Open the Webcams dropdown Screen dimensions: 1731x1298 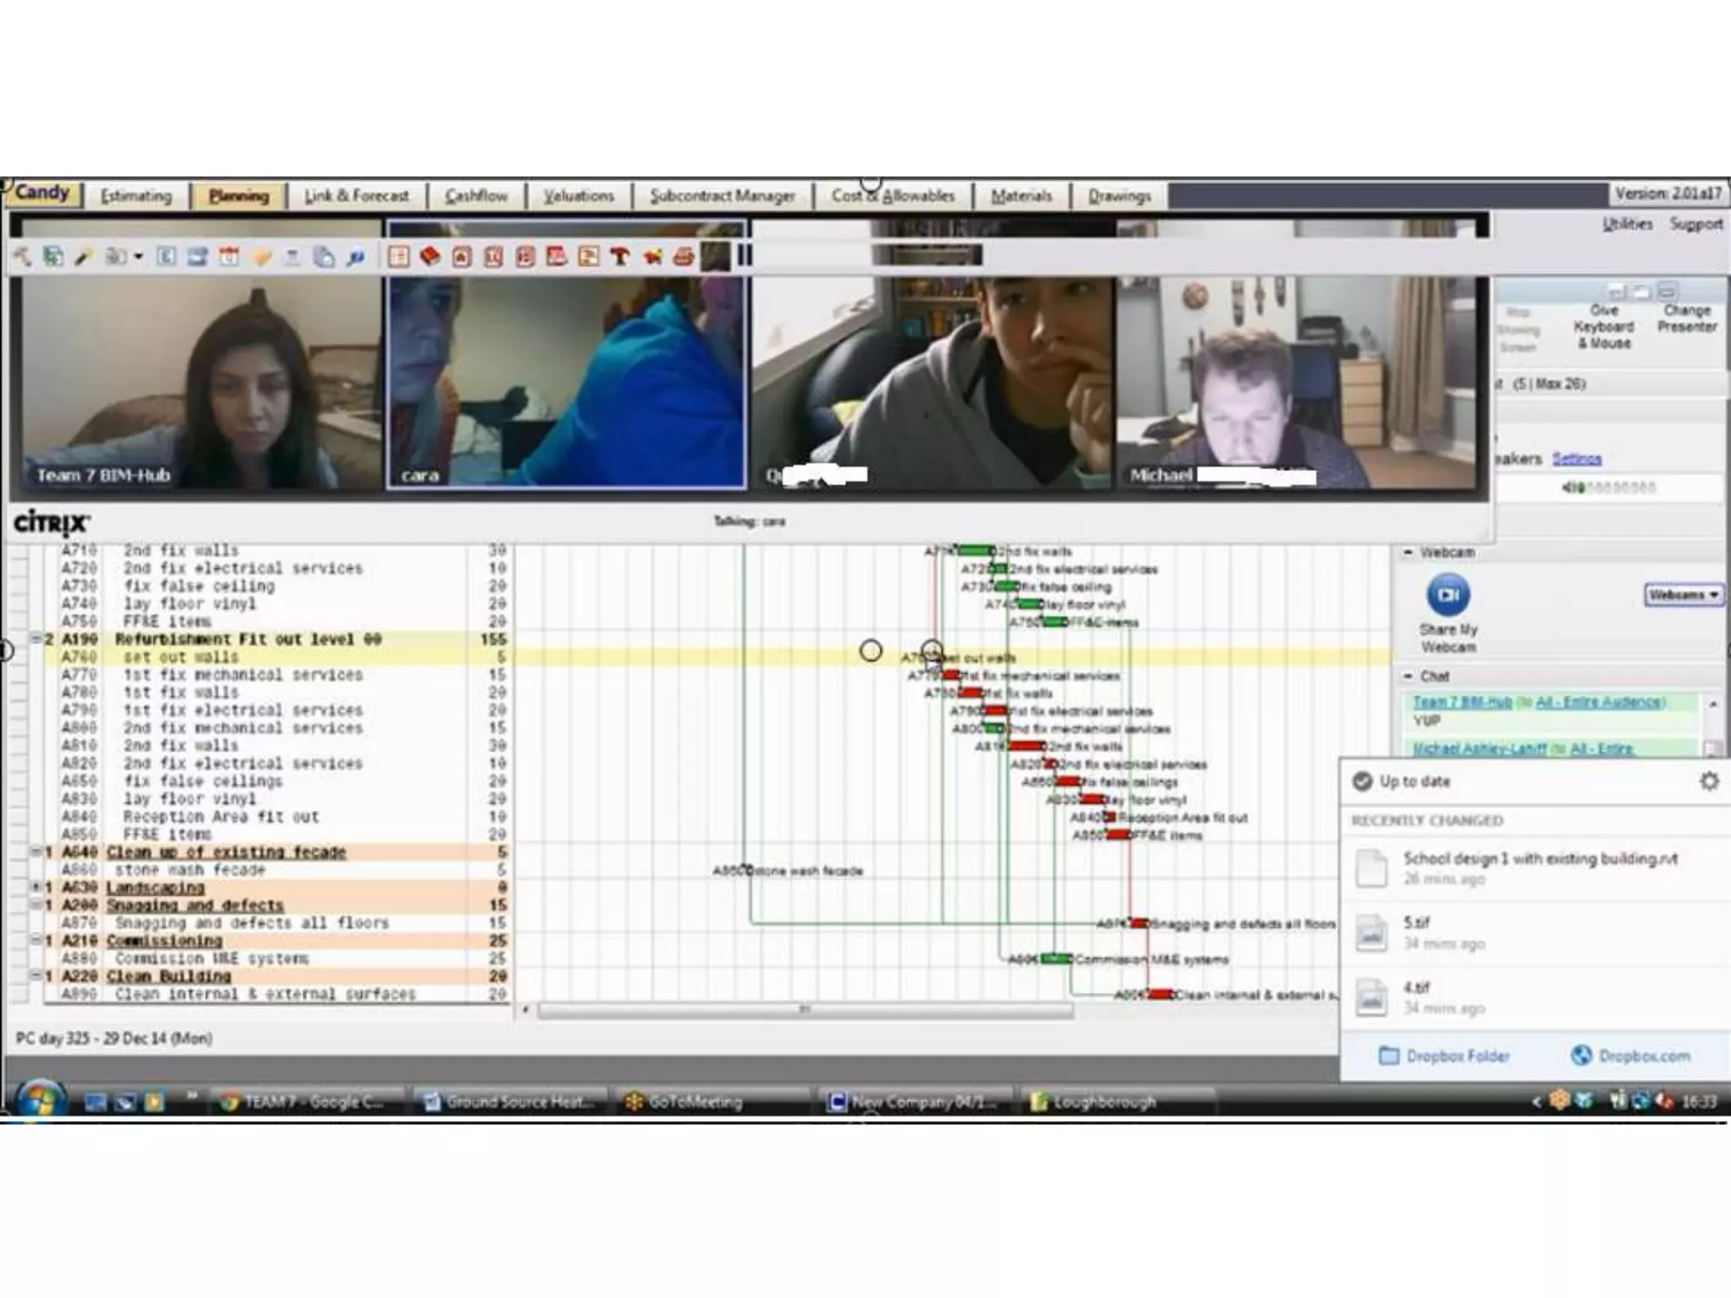[x=1683, y=595]
